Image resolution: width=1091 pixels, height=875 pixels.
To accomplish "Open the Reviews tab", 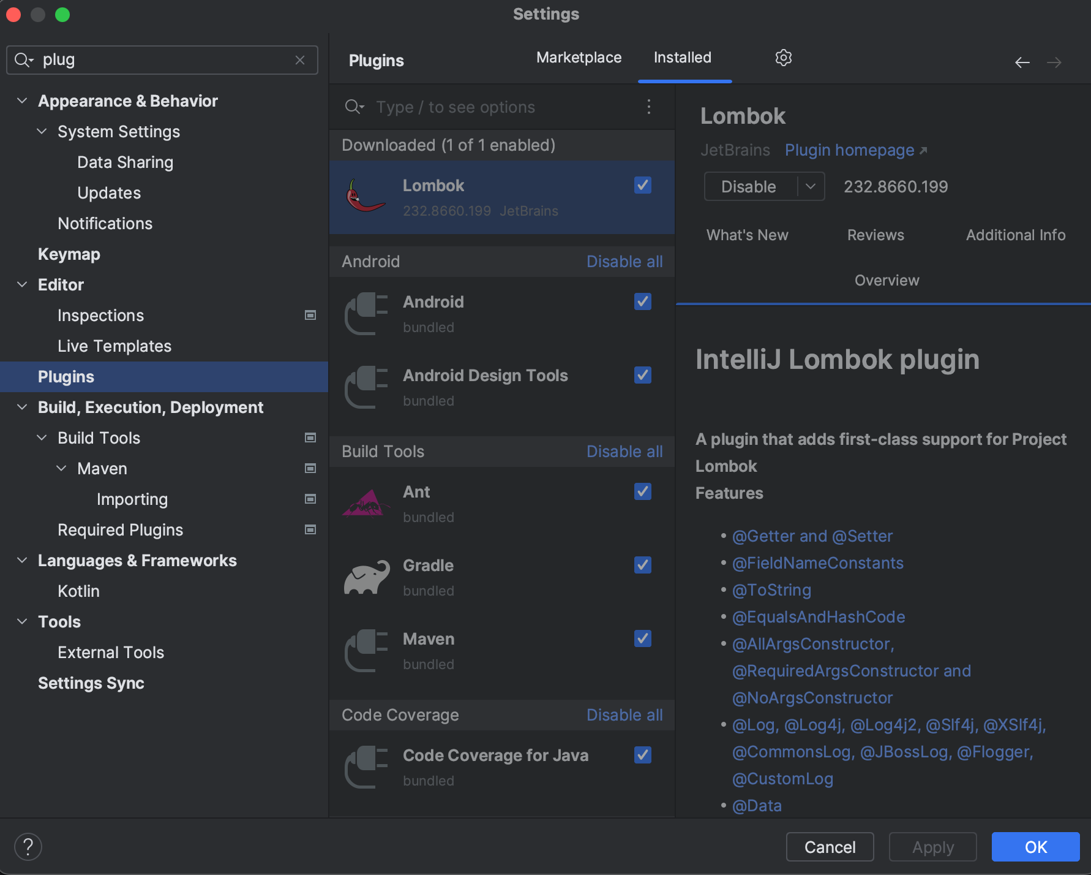I will tap(875, 235).
